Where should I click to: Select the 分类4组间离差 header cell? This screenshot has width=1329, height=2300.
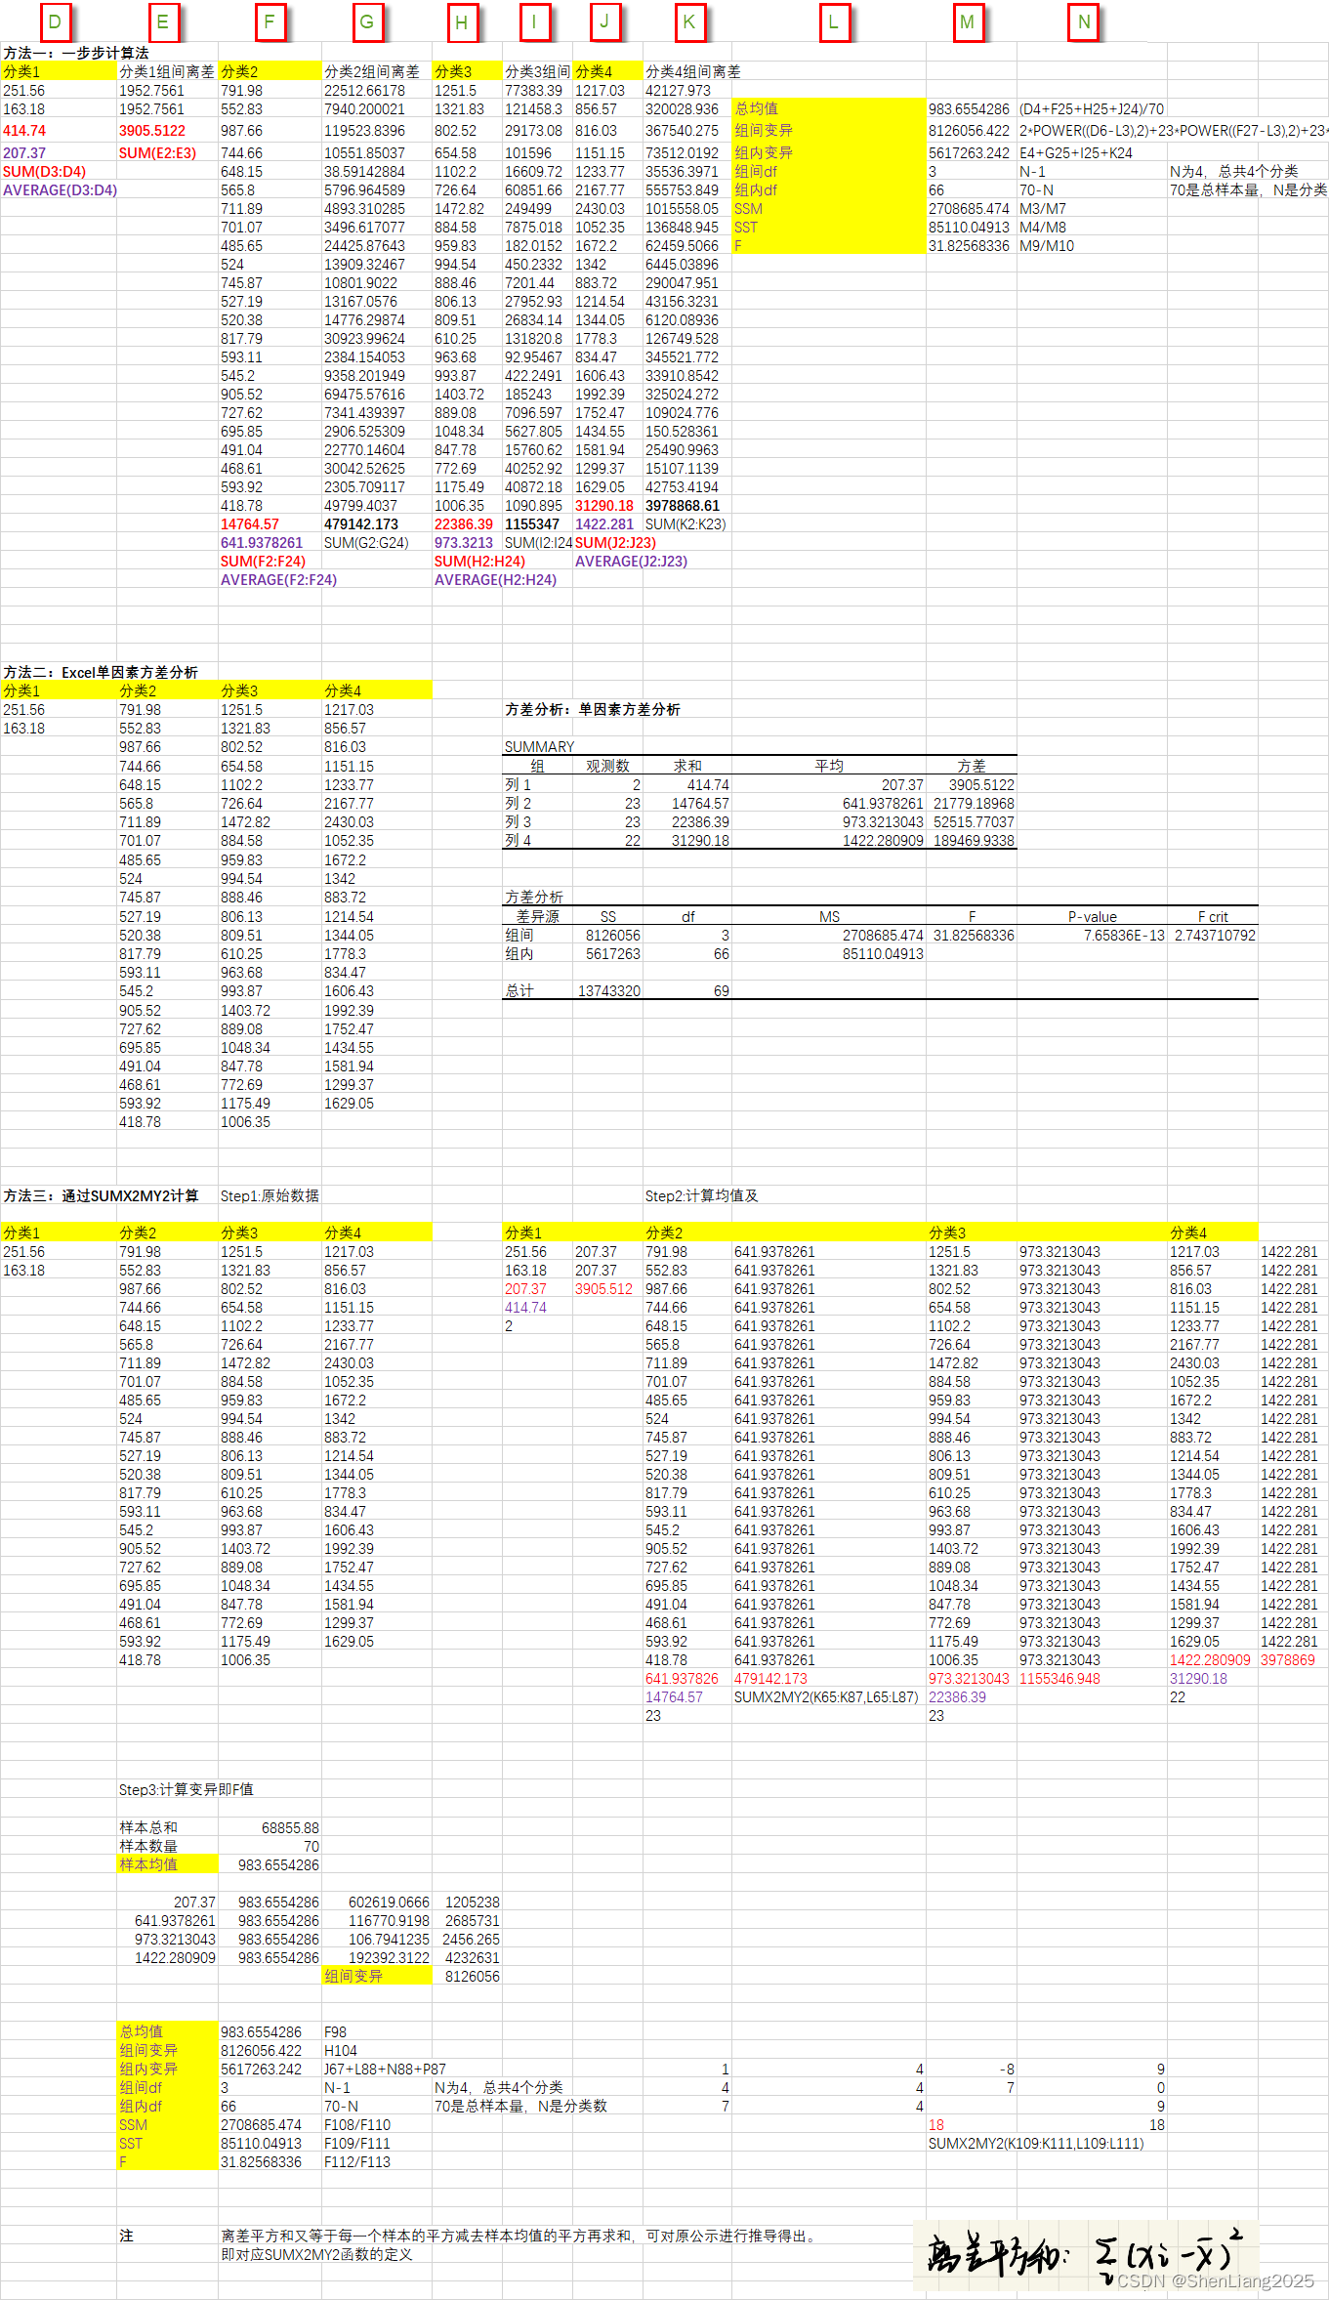[x=693, y=71]
